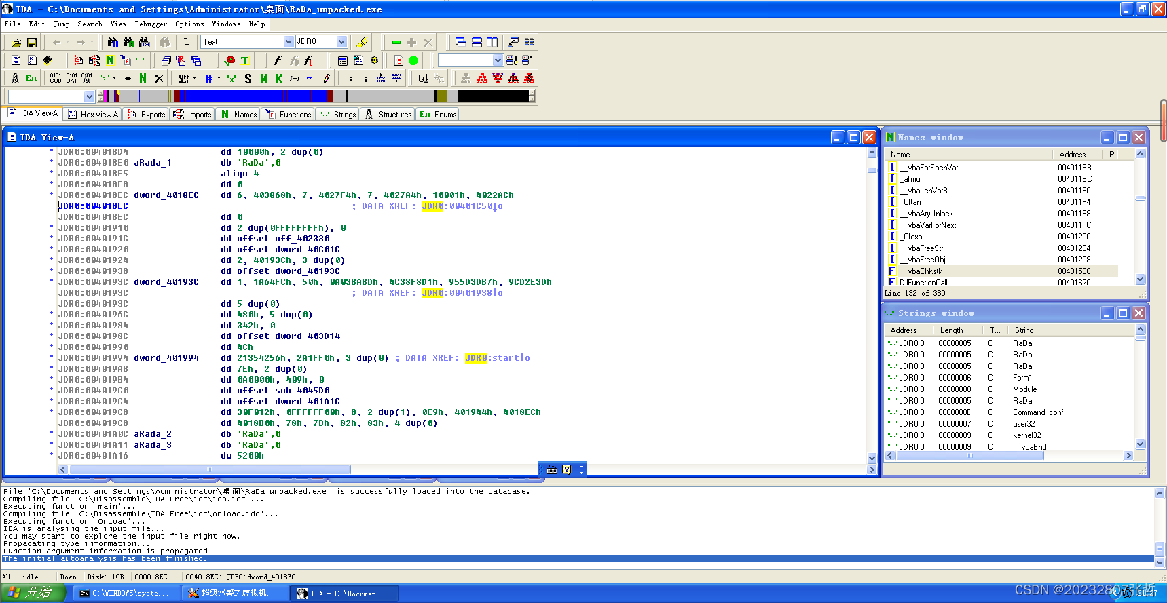Viewport: 1167px width, 603px height.
Task: Click the help question mark on floating toolbar
Action: click(x=567, y=469)
